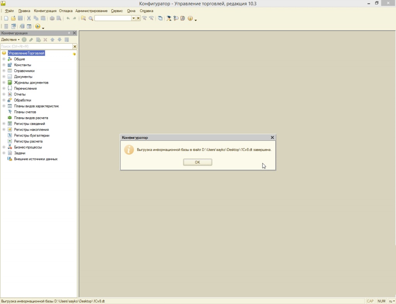Click the windows list toolbar icon
Screen dimensions: 396x304
(160, 18)
